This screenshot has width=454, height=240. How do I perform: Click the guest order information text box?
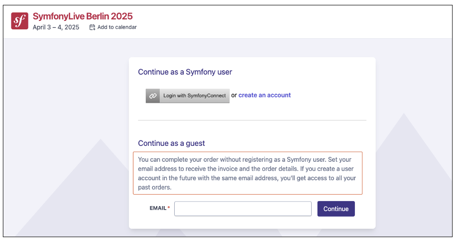[247, 173]
